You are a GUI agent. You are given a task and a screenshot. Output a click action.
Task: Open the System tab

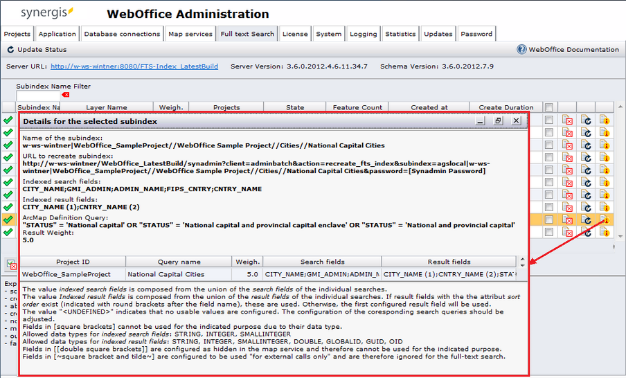(328, 34)
